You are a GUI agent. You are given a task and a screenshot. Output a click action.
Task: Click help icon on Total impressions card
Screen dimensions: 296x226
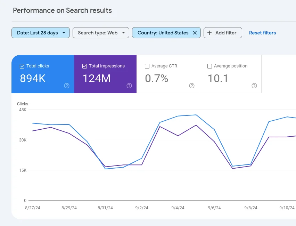point(129,86)
